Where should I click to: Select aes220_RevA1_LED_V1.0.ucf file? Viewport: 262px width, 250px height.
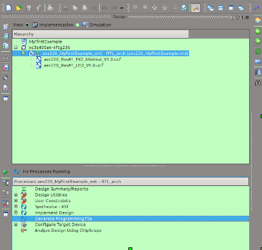tap(74, 65)
